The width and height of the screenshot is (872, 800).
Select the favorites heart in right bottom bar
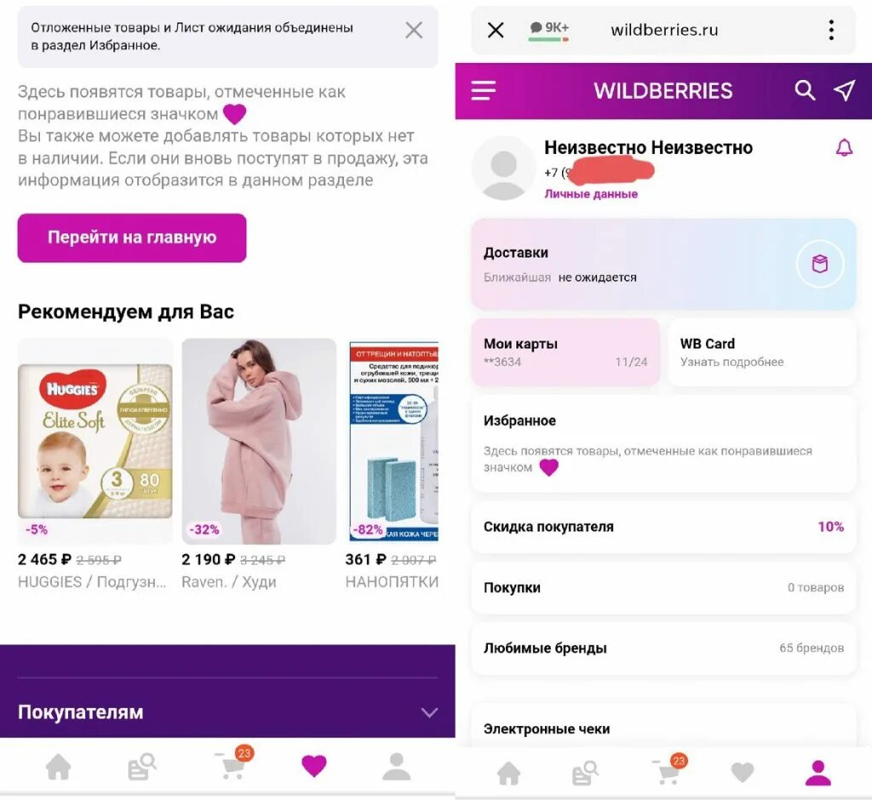coord(742,772)
